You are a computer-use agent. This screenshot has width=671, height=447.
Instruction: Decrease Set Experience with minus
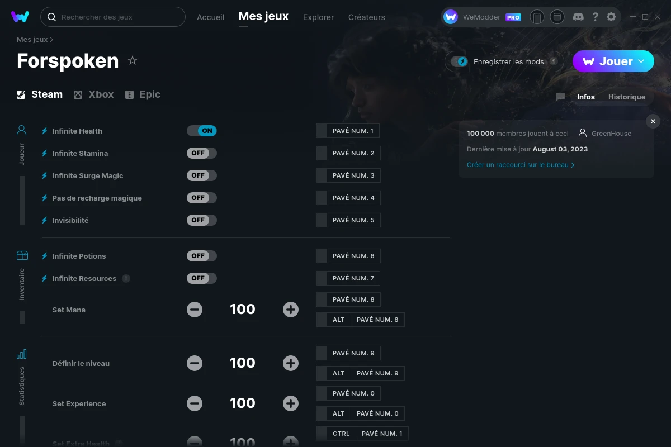coord(195,403)
